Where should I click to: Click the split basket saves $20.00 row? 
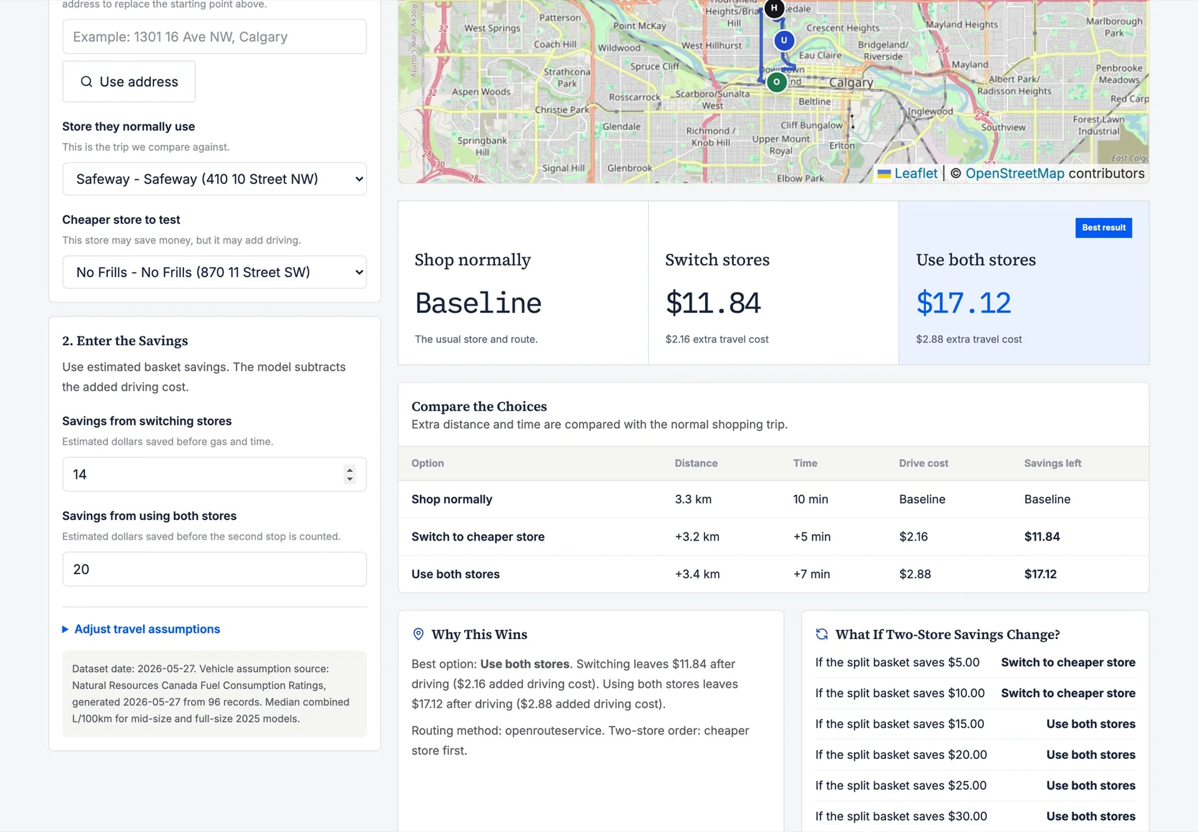coord(975,755)
